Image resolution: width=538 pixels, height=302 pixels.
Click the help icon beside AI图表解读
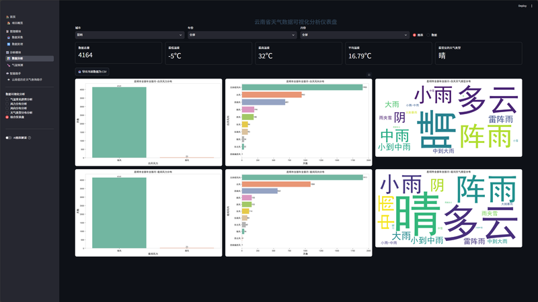coord(30,138)
